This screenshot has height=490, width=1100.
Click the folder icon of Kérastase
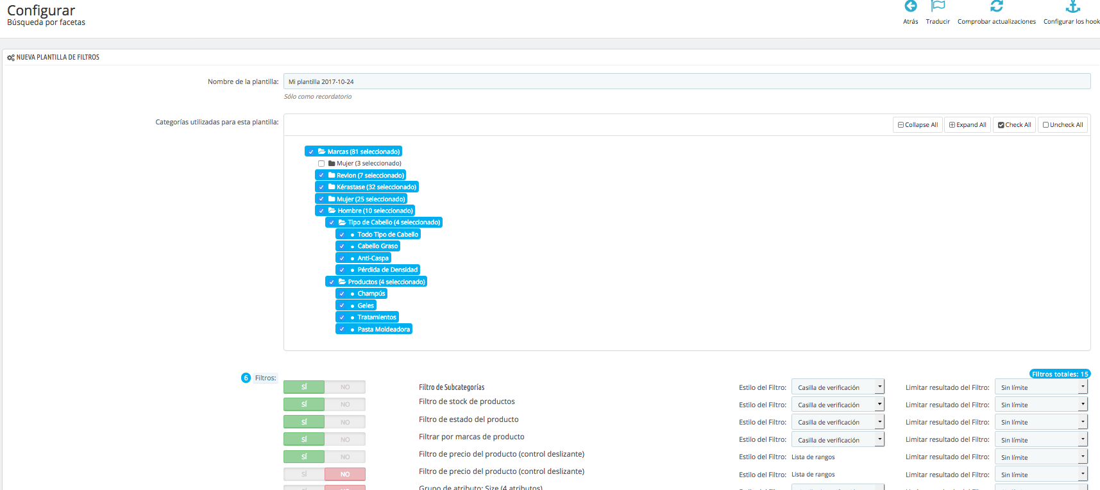pos(332,187)
